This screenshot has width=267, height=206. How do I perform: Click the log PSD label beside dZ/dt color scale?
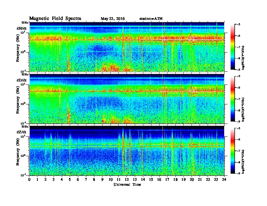pyautogui.click(x=243, y=162)
